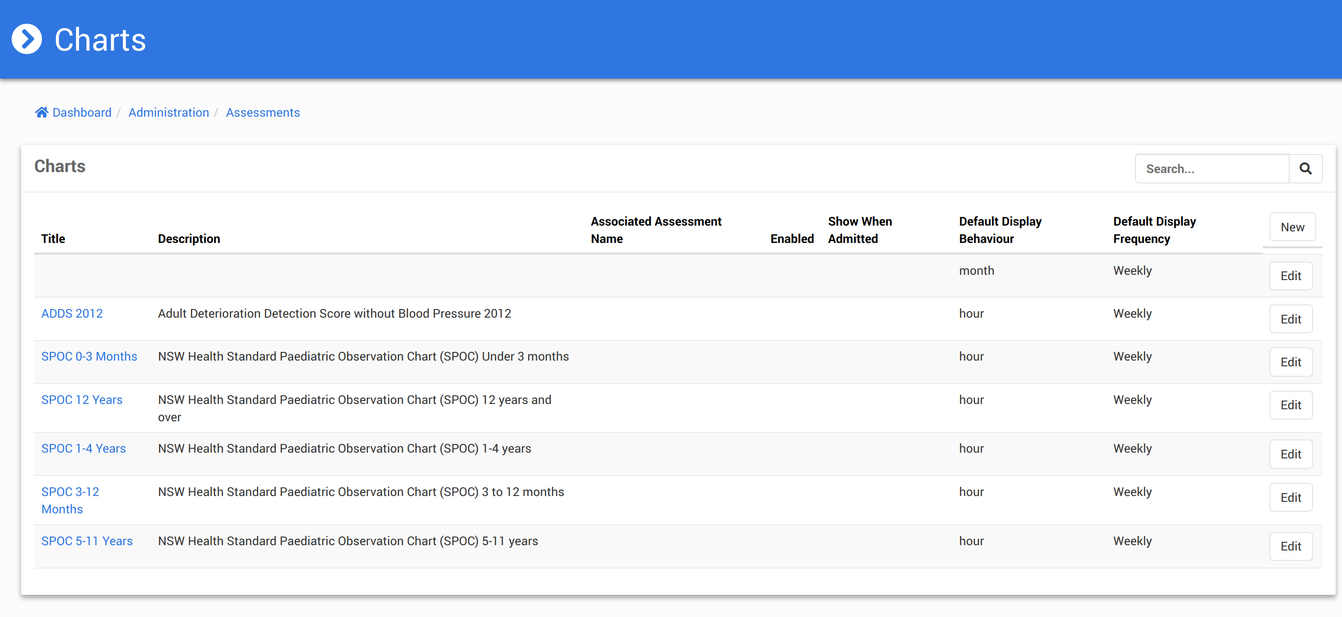Edit the SPOC 0-3 Months chart

pos(1290,362)
